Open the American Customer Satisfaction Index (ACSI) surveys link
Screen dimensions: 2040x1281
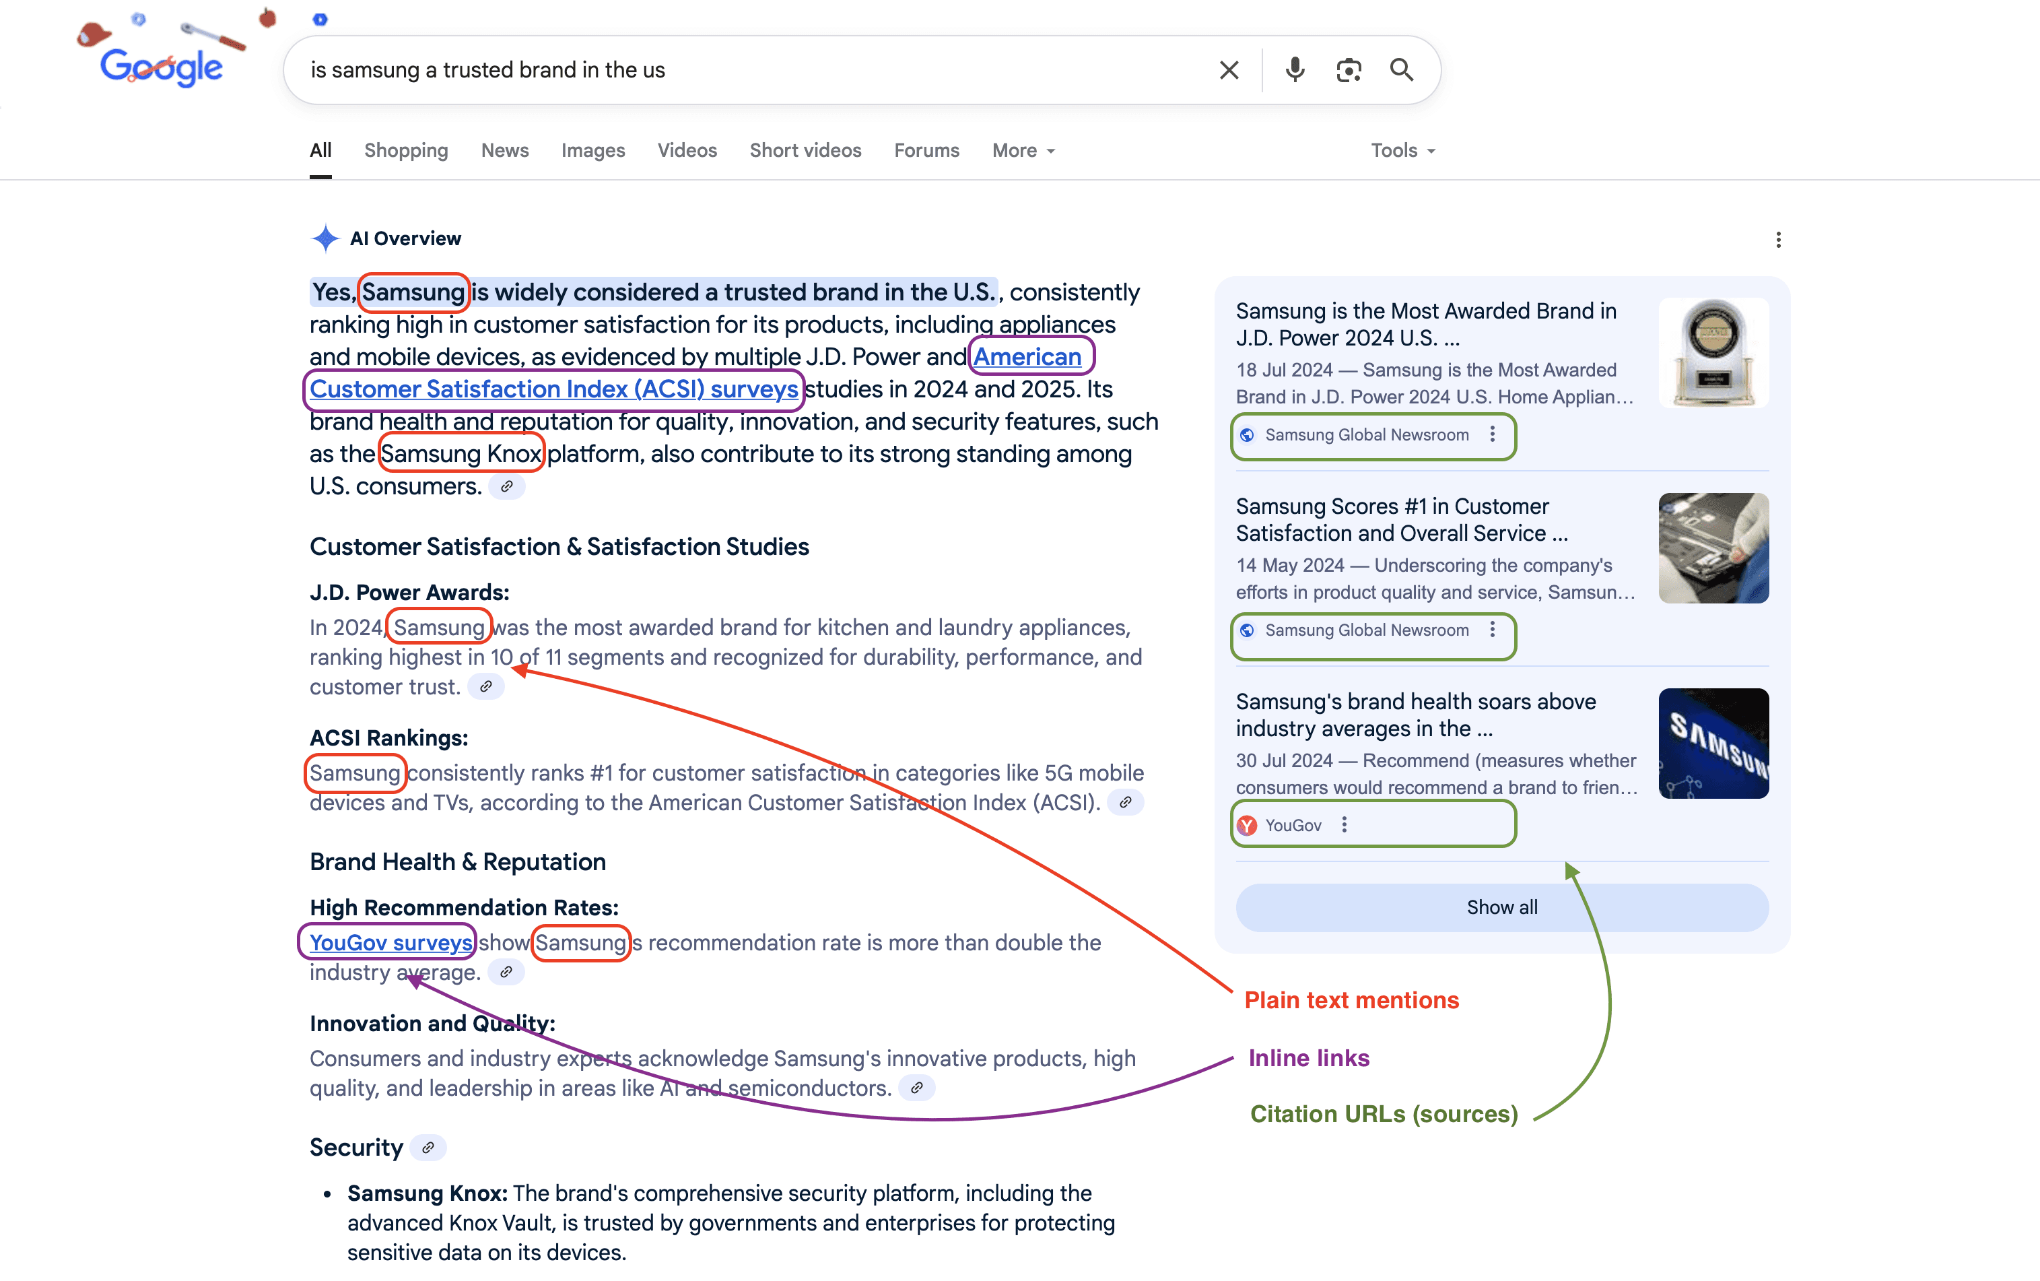(x=554, y=390)
